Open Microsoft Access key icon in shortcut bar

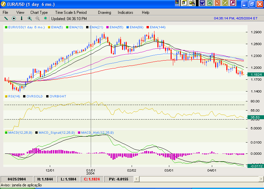click(233, 3)
